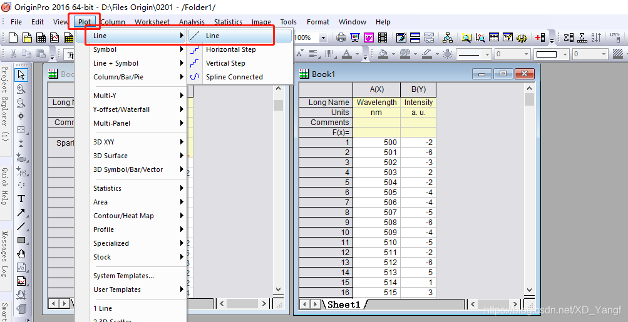Open the Help menu
The height and width of the screenshot is (322, 628).
[x=383, y=22]
